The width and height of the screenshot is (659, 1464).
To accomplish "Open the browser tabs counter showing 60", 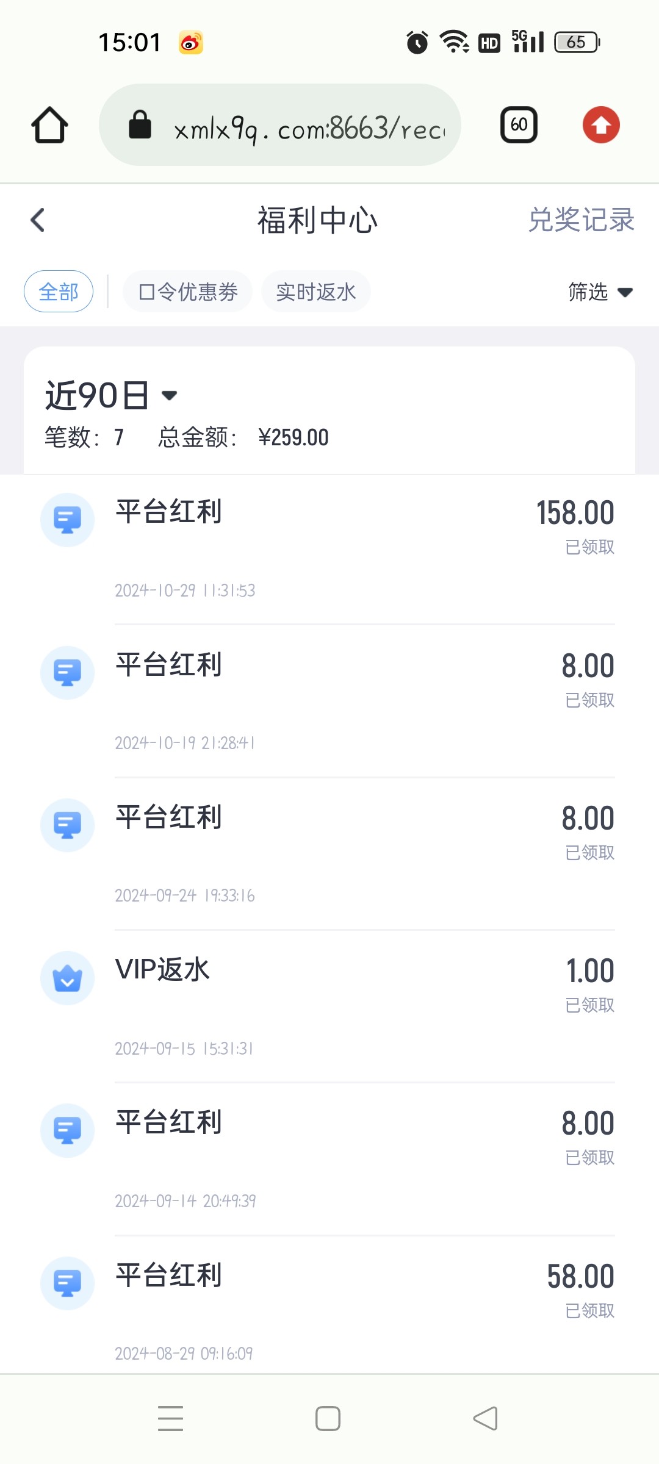I will (519, 125).
